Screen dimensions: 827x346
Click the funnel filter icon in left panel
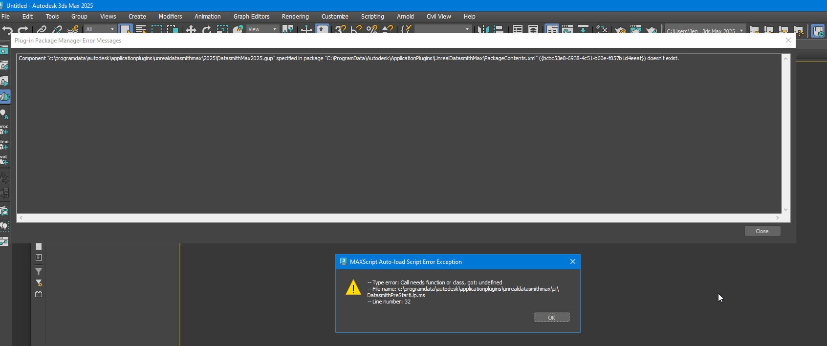pos(39,271)
